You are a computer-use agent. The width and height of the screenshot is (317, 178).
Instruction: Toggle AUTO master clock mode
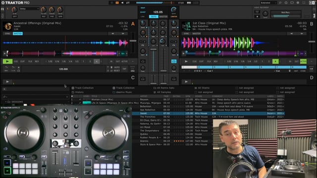154,16
